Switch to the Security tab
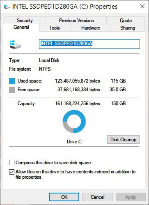 coord(25,20)
